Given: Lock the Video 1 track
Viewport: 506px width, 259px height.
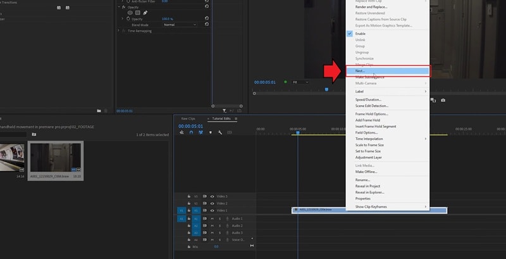Looking at the screenshot, I should (x=189, y=211).
